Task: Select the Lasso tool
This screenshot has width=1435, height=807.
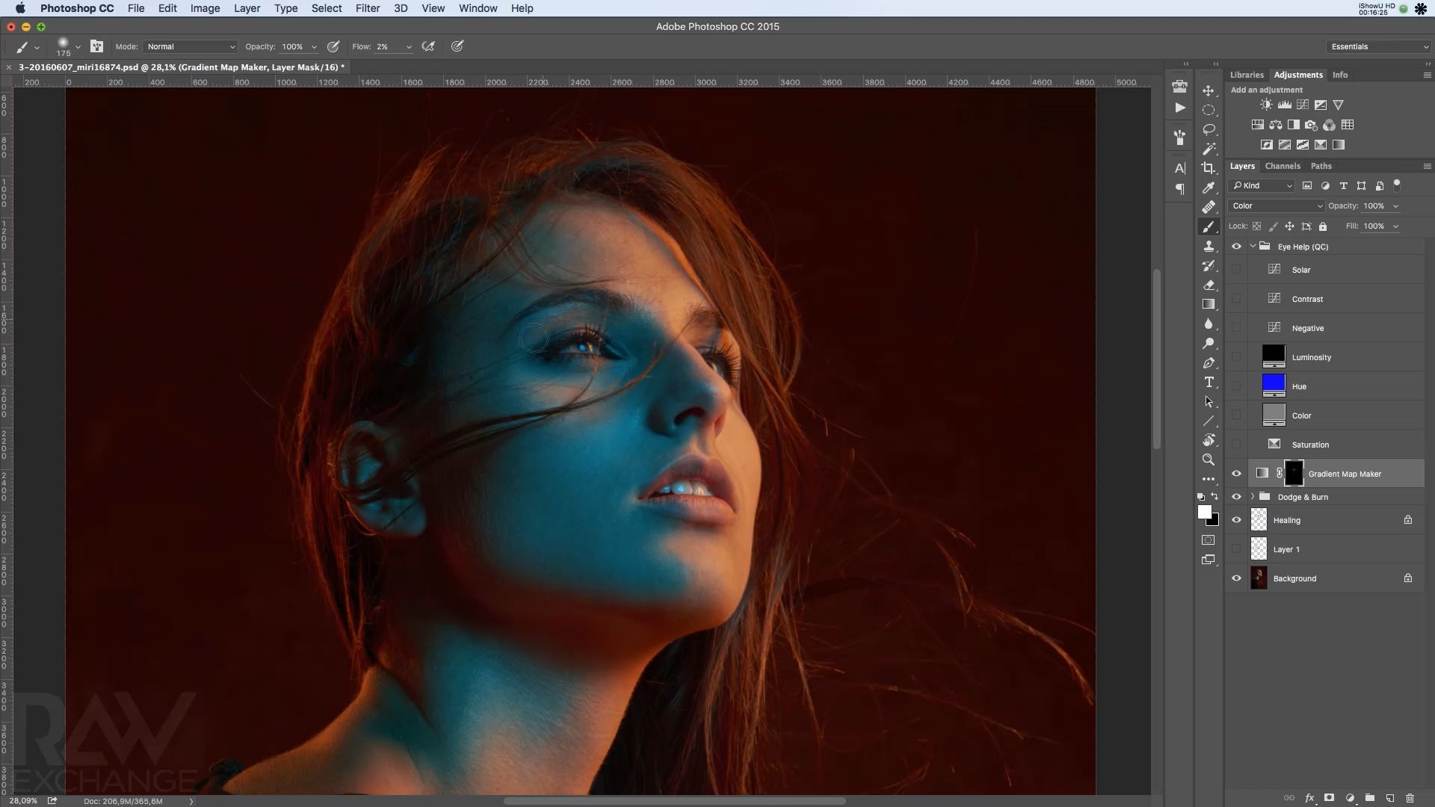Action: point(1209,129)
